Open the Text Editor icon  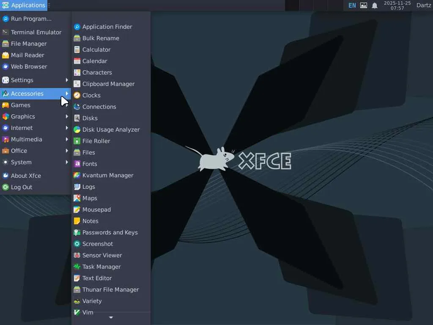[x=77, y=278]
